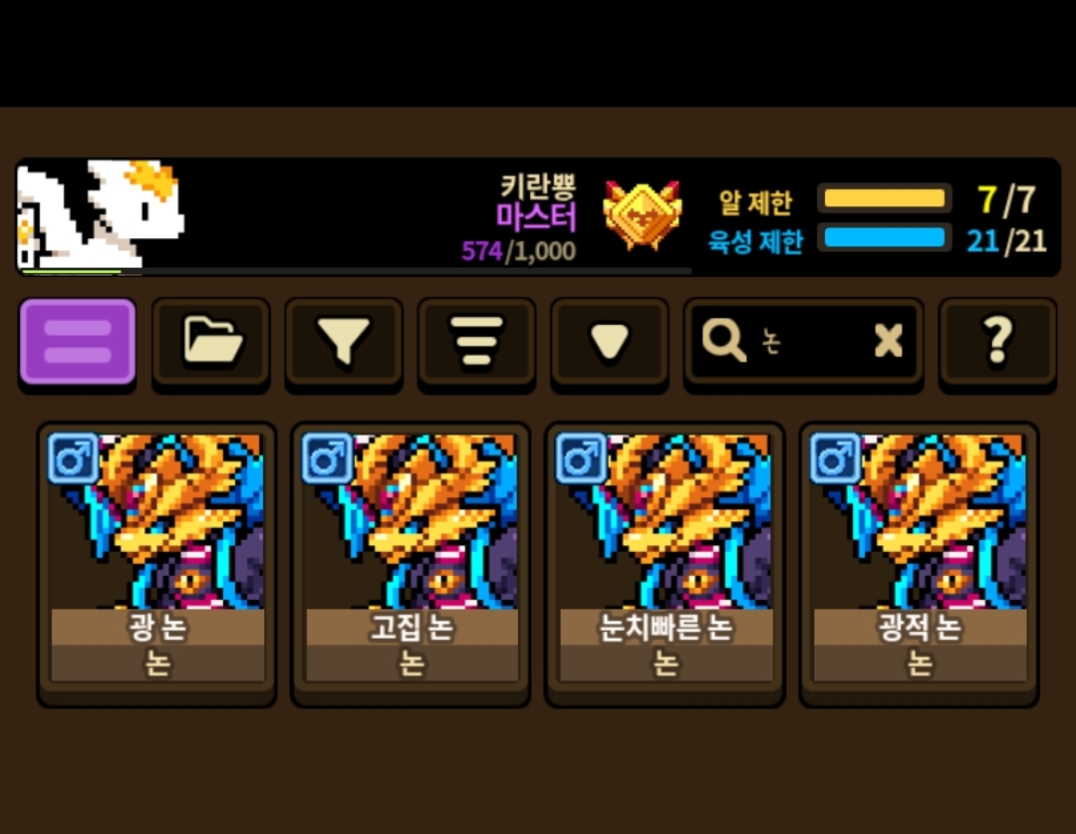Click male gender icon on 광 논 card
This screenshot has height=834, width=1076.
tap(74, 457)
